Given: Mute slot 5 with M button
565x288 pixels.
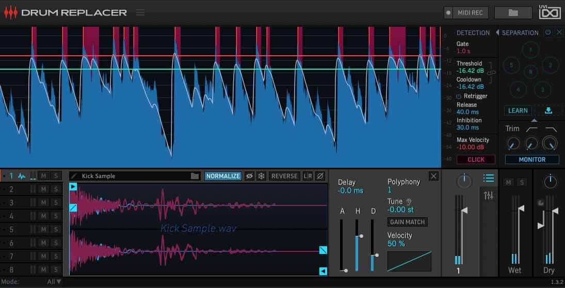Looking at the screenshot, I should click(43, 229).
